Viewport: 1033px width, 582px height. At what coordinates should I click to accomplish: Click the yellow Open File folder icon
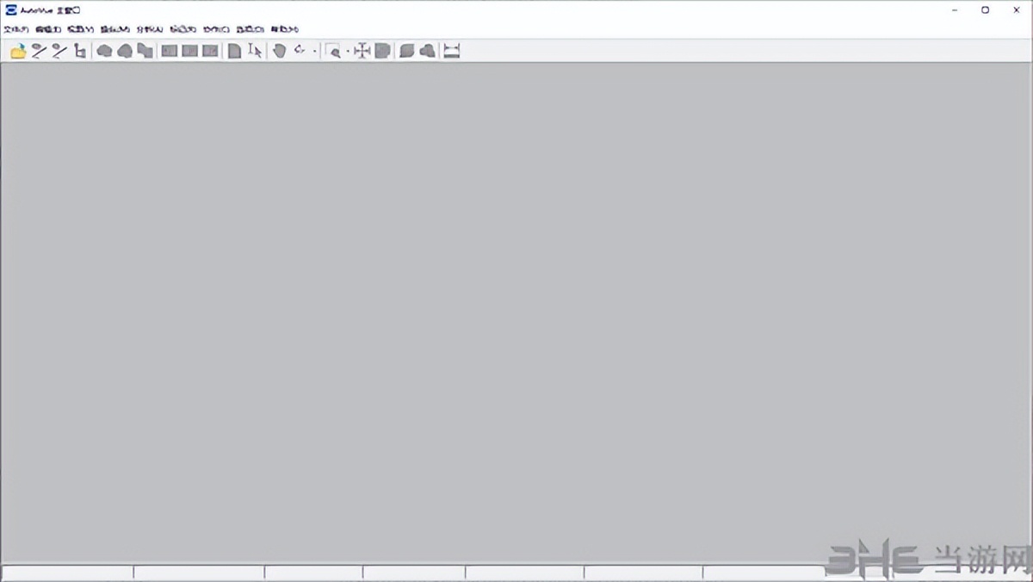18,51
